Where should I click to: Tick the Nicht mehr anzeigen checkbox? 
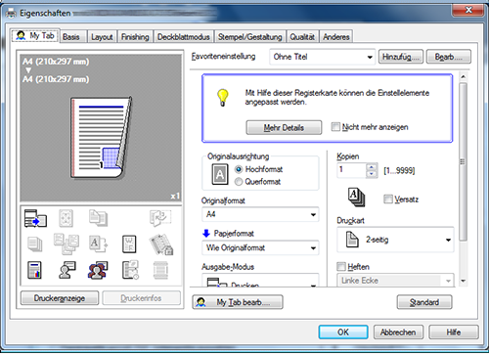[x=335, y=127]
